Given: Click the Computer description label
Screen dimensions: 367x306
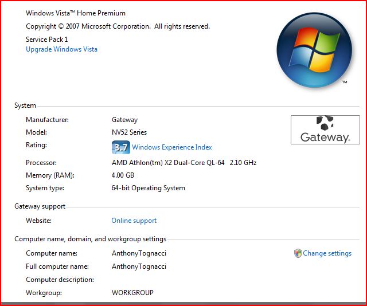Looking at the screenshot, I should [60, 280].
